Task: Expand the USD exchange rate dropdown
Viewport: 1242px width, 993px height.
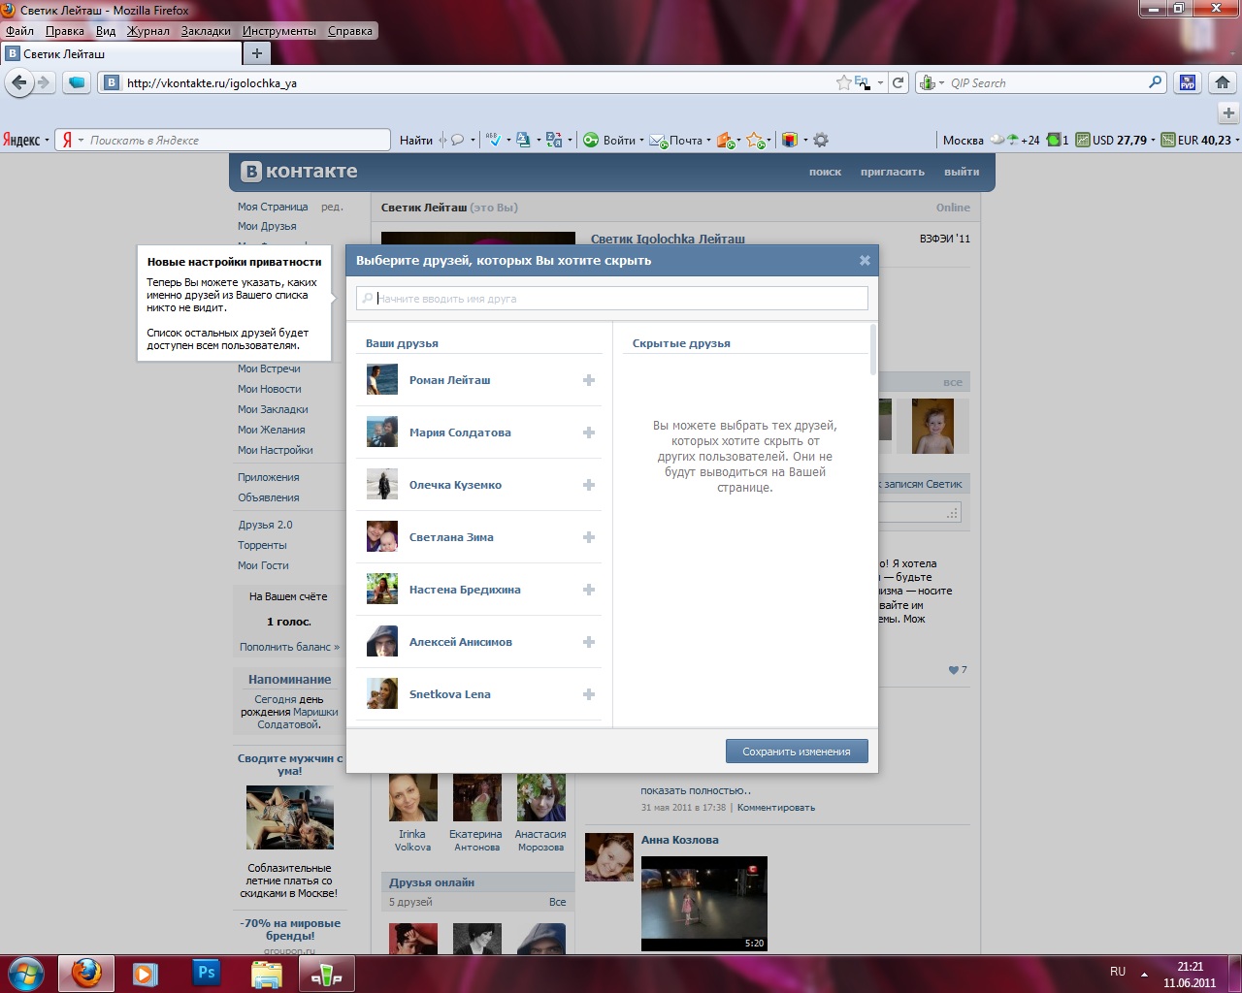Action: 1154,140
